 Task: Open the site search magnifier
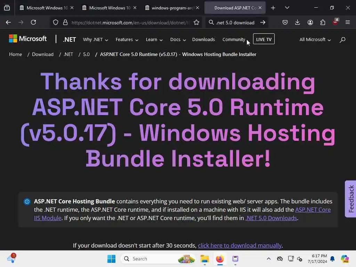coord(342,40)
